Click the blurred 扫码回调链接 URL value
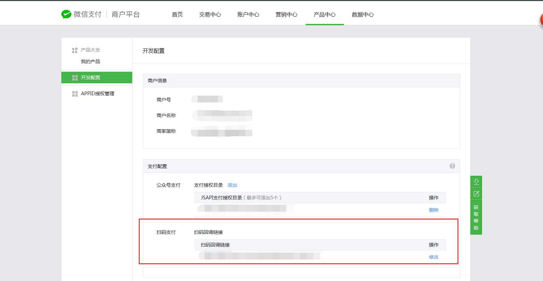 [260, 256]
